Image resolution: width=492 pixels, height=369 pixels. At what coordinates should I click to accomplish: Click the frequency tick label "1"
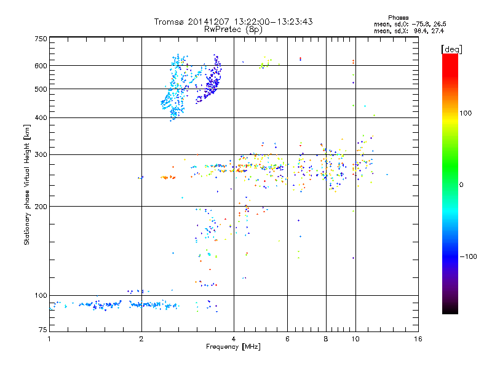pyautogui.click(x=49, y=339)
